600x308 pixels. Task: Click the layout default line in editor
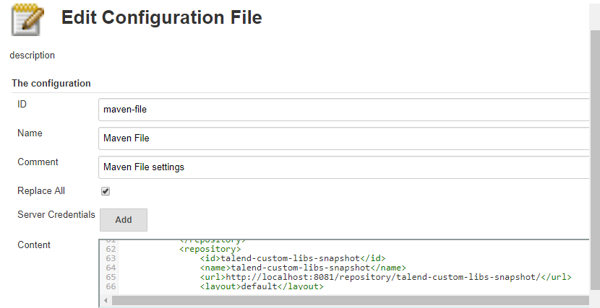[261, 286]
